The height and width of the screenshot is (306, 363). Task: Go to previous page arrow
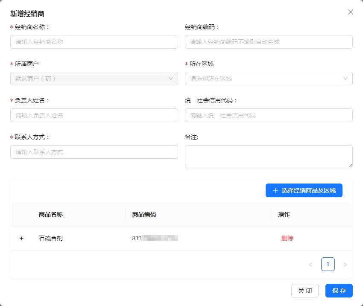[x=311, y=264]
